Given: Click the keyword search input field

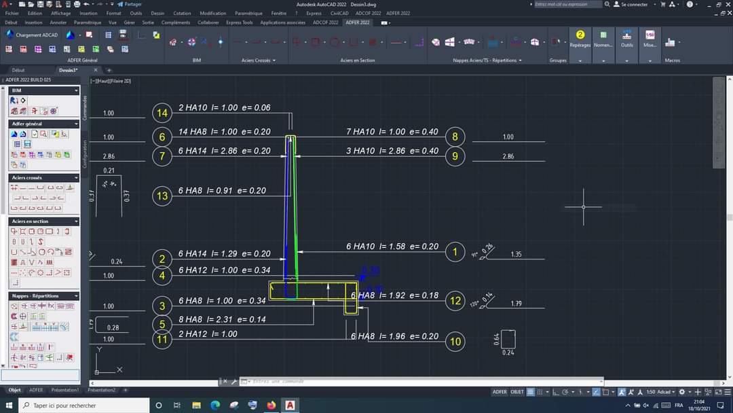Looking at the screenshot, I should [567, 4].
